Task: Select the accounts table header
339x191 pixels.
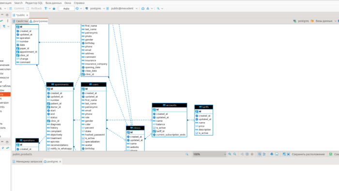Action: [169, 105]
